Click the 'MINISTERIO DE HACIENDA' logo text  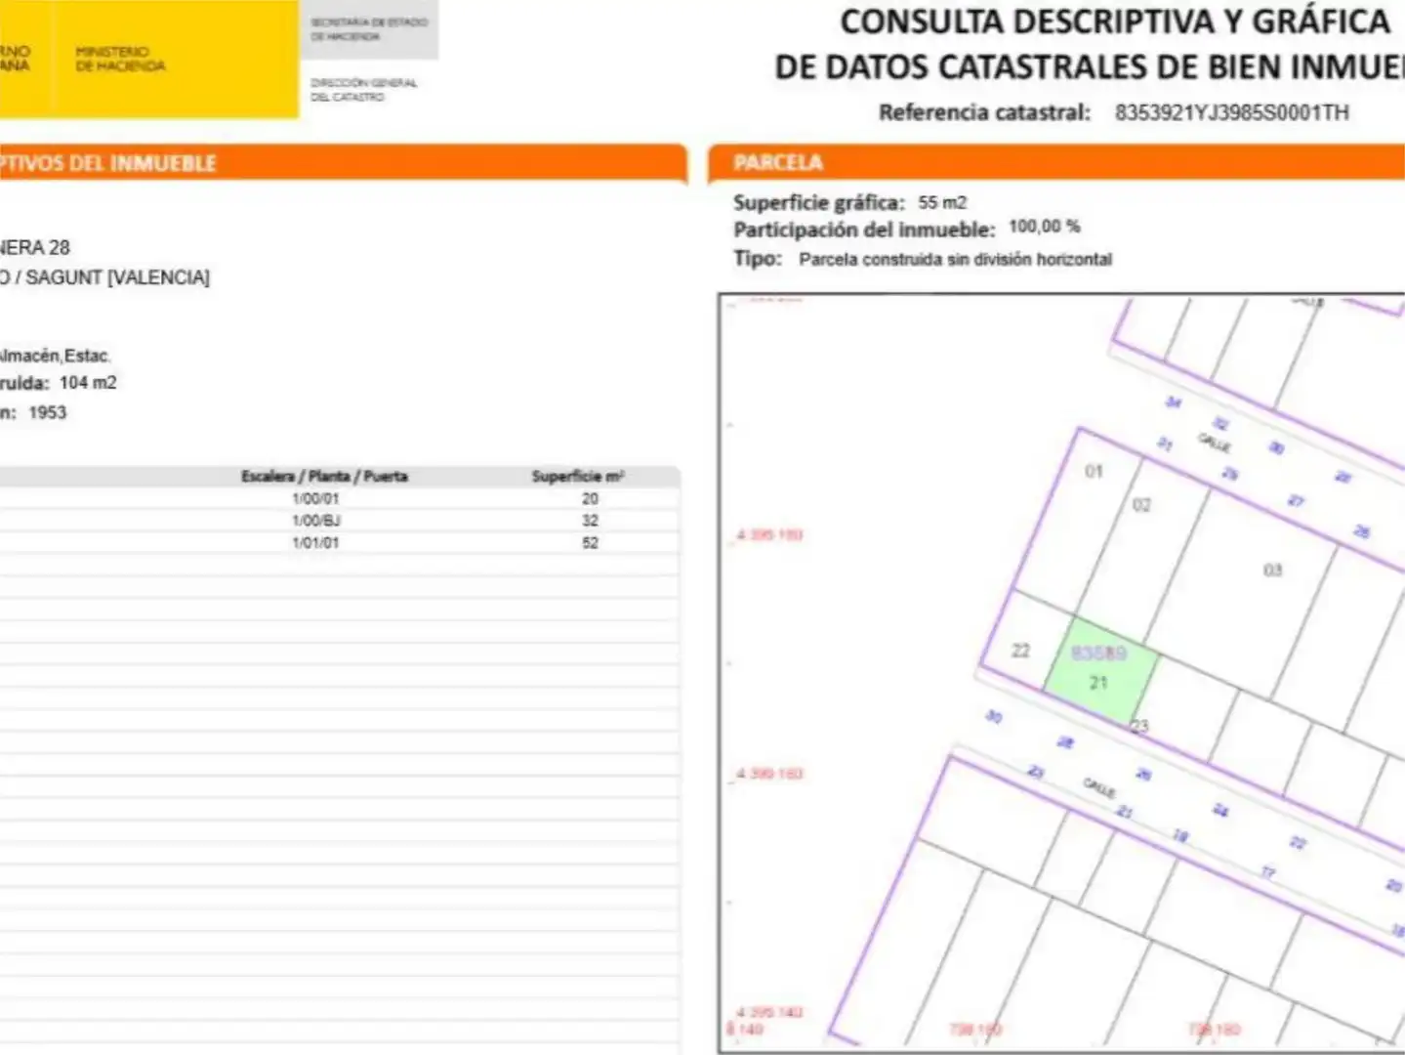tap(120, 59)
